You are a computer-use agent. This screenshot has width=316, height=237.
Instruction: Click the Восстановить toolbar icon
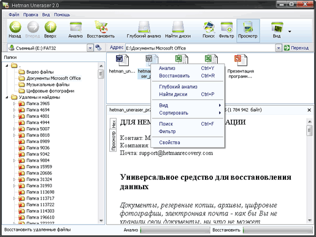click(x=101, y=27)
